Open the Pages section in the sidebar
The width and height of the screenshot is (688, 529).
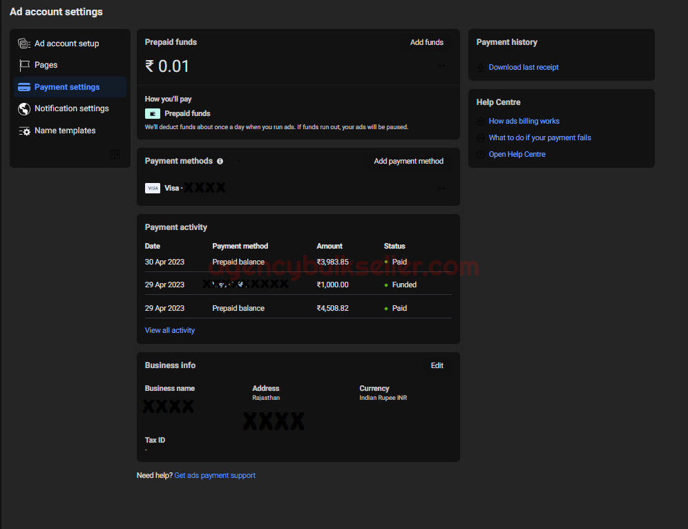pyautogui.click(x=46, y=65)
